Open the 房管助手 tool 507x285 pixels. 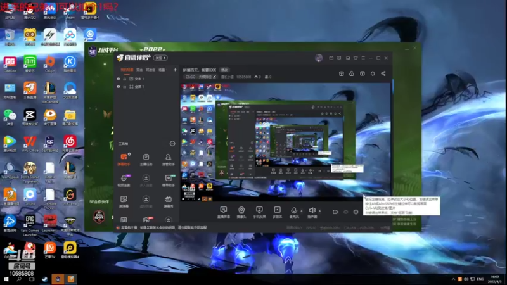(168, 160)
